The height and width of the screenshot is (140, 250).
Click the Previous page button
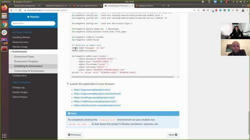pos(74,135)
